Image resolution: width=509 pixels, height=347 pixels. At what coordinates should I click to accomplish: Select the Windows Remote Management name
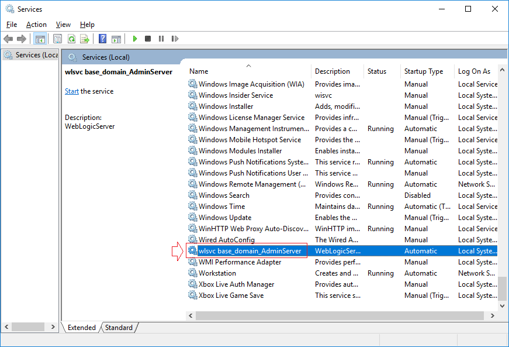252,184
